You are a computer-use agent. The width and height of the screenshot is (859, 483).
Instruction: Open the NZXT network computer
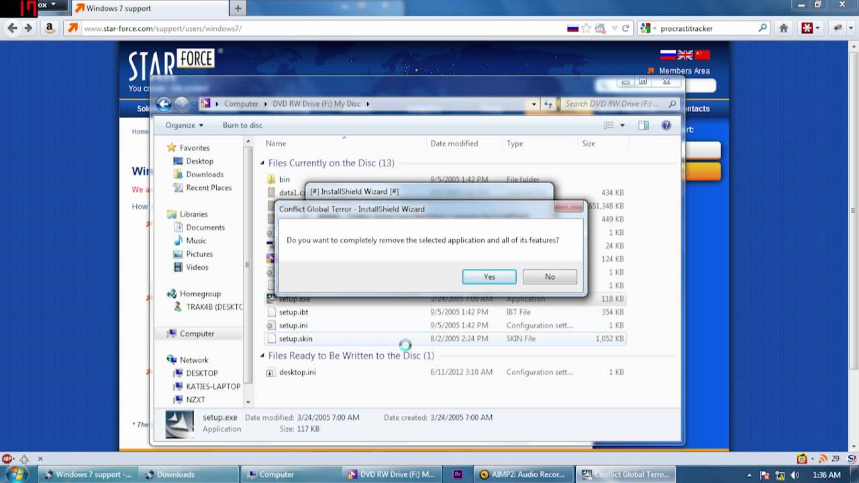point(195,400)
